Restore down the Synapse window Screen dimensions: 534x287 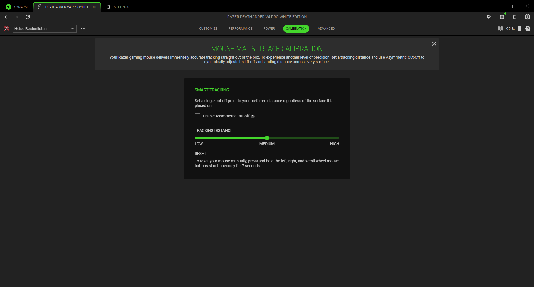[514, 6]
